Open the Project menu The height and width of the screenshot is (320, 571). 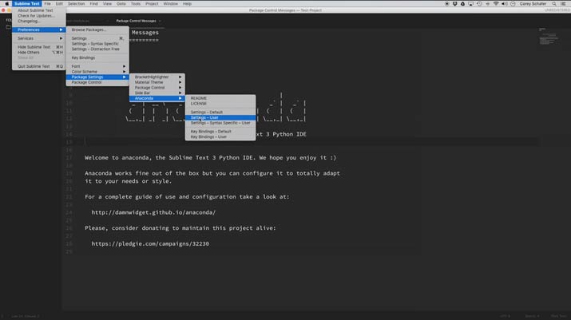coord(152,4)
